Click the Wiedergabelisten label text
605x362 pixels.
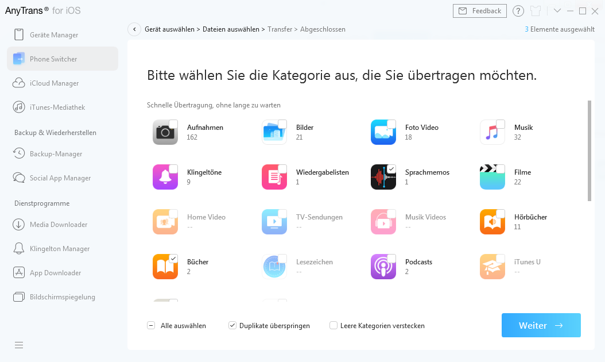tap(323, 172)
